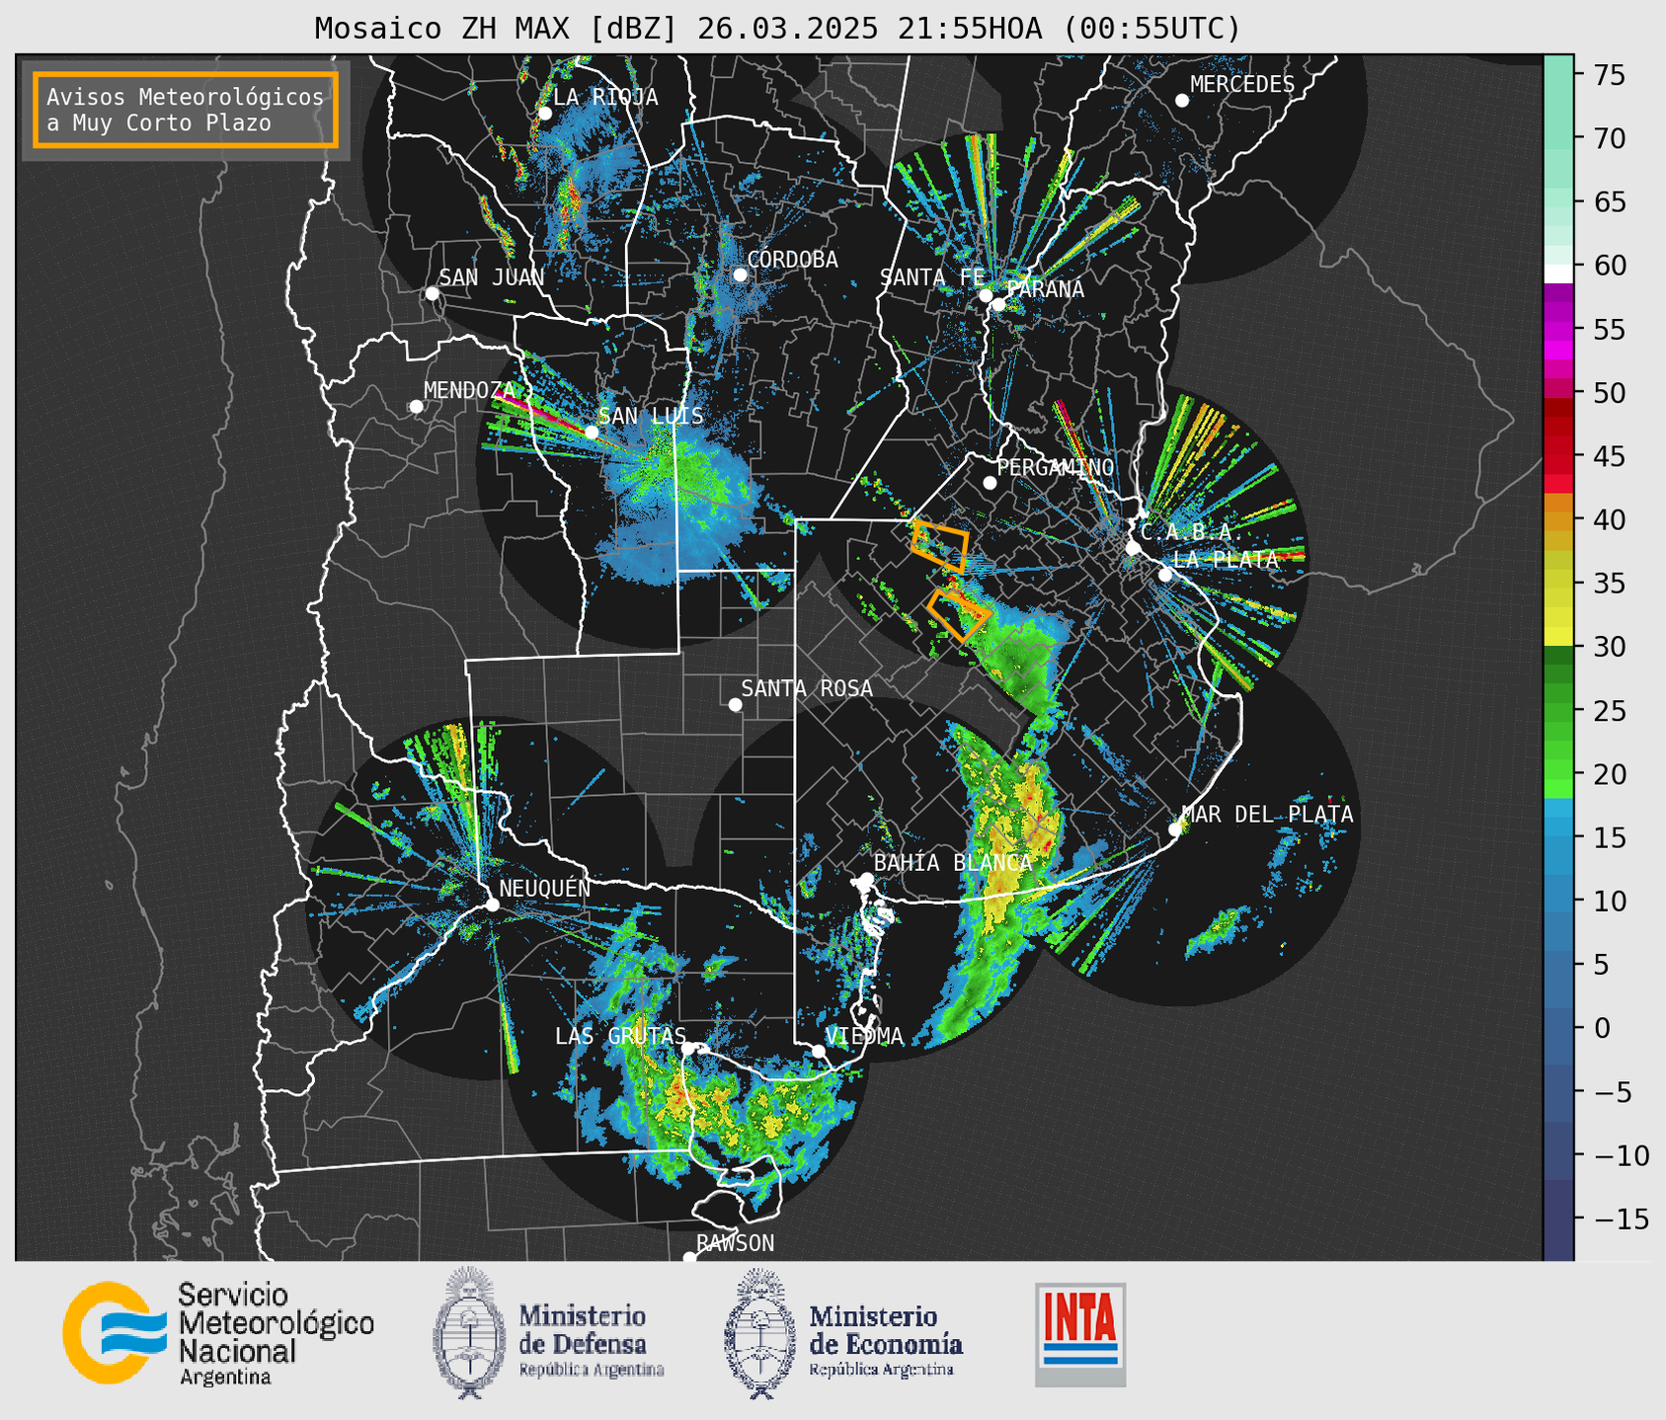Image resolution: width=1666 pixels, height=1420 pixels.
Task: Click the Bahía Blanca marker dot
Action: [866, 879]
